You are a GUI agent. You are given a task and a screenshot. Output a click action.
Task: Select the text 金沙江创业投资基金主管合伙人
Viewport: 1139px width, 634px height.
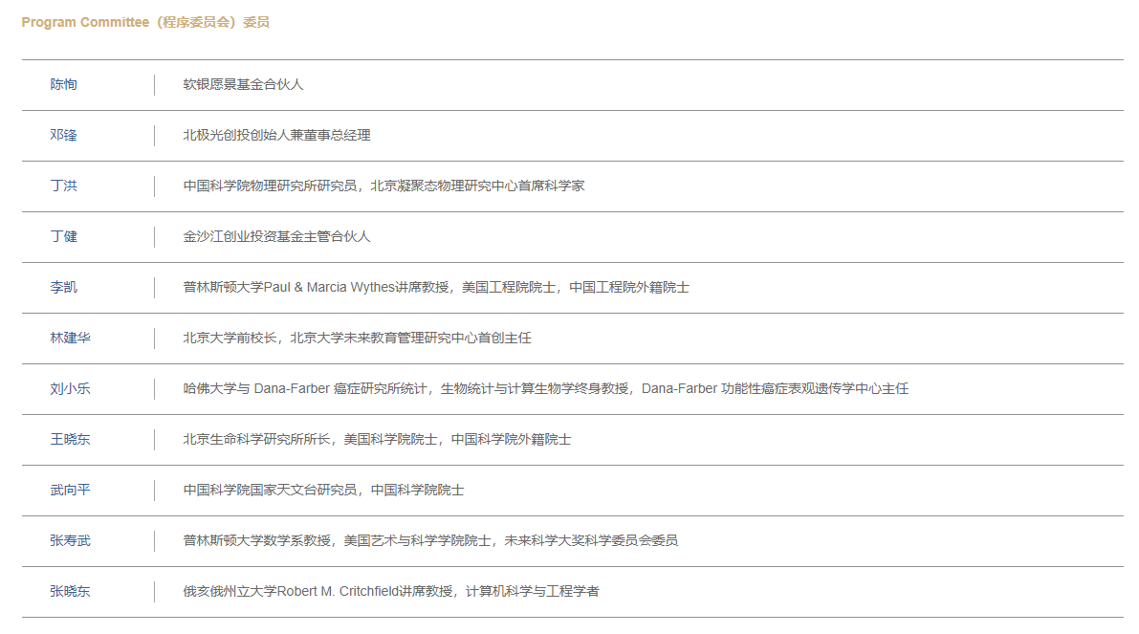(x=276, y=237)
